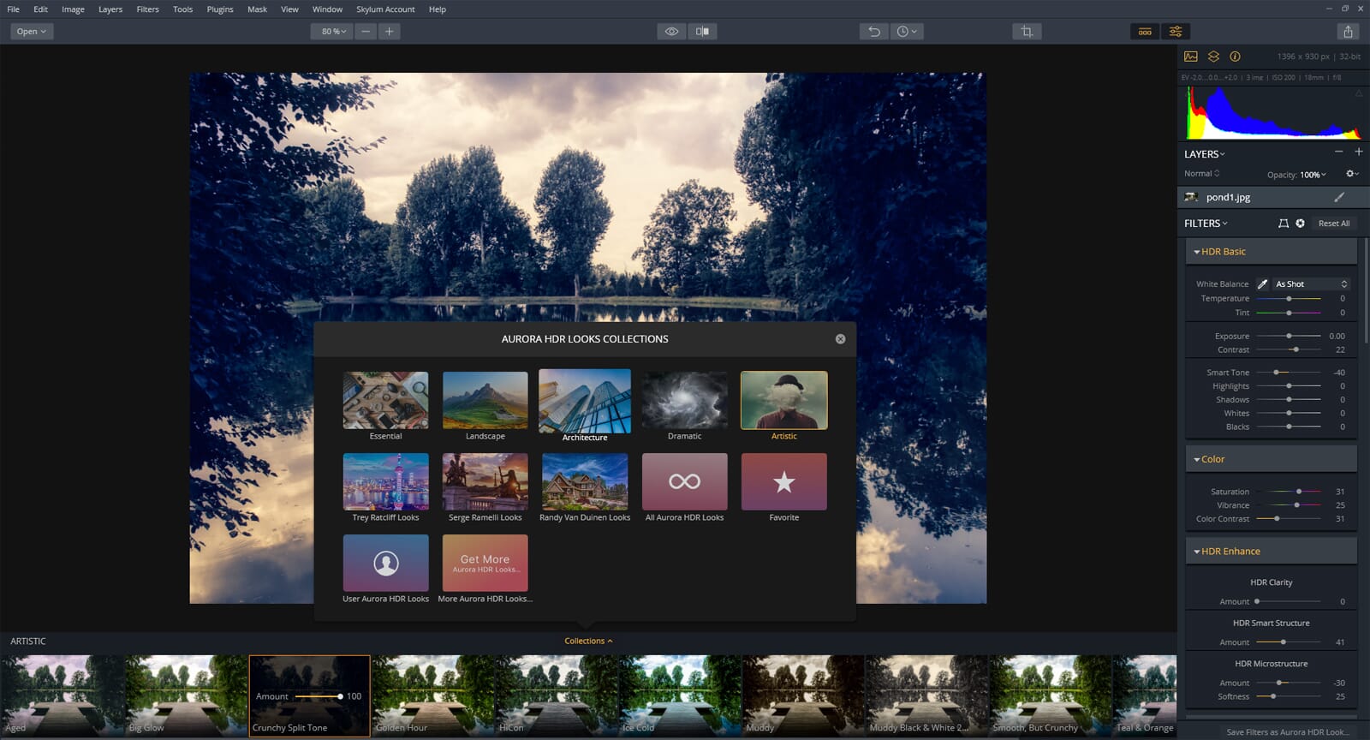
Task: Toggle the looks filmstrip panel button
Action: pyautogui.click(x=1145, y=32)
